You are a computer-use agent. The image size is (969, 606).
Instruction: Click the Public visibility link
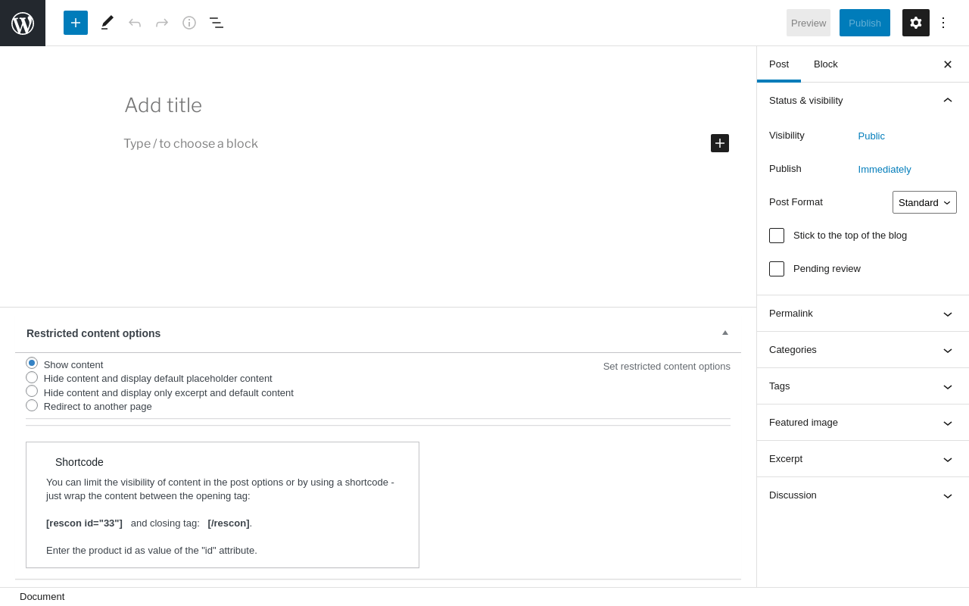(x=871, y=136)
